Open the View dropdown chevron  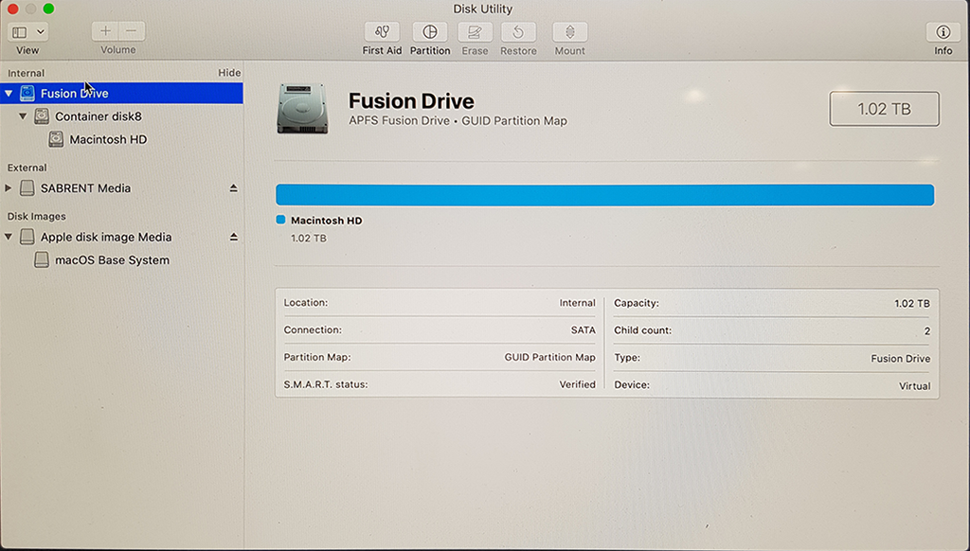(40, 31)
